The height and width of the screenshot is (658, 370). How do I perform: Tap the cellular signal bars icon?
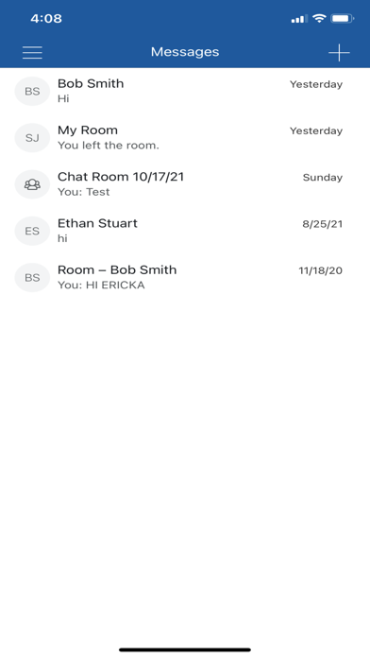click(x=299, y=19)
